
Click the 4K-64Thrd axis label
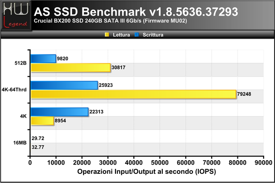coord(14,90)
